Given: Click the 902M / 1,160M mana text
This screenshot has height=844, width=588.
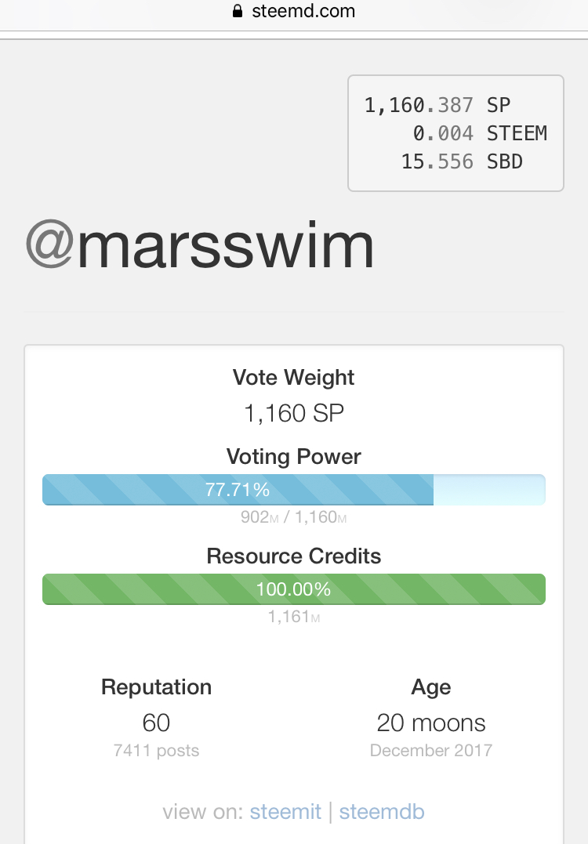Looking at the screenshot, I should tap(293, 518).
